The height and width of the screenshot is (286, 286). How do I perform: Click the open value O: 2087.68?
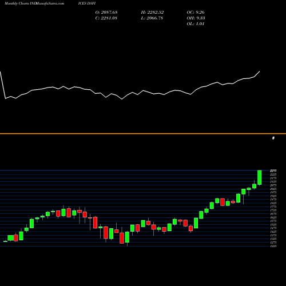coord(106,13)
